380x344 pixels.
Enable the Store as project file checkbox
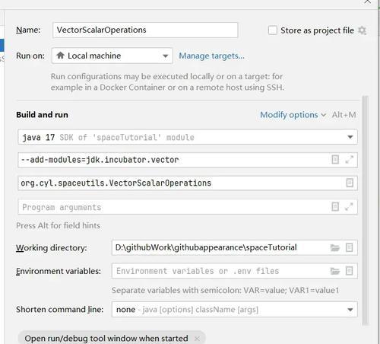pos(273,30)
